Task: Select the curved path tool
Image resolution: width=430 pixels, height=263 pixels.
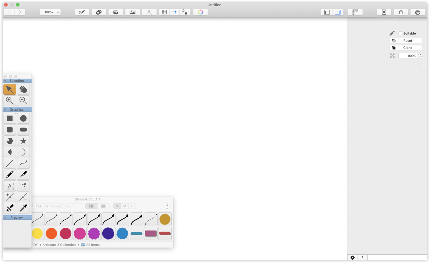Action: tap(23, 163)
